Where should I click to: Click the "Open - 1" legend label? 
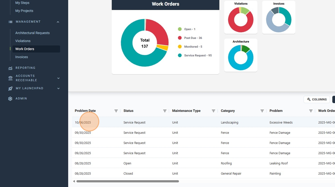pyautogui.click(x=190, y=29)
